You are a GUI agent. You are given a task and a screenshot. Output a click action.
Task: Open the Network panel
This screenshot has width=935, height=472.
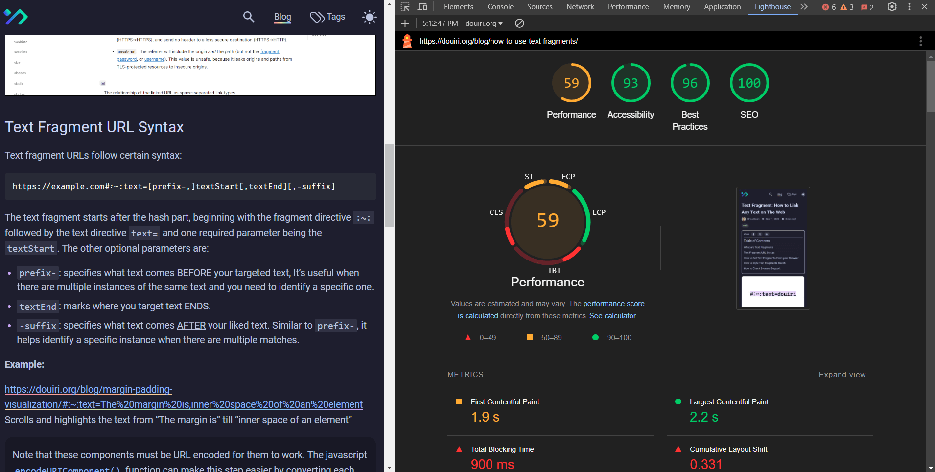(x=580, y=7)
